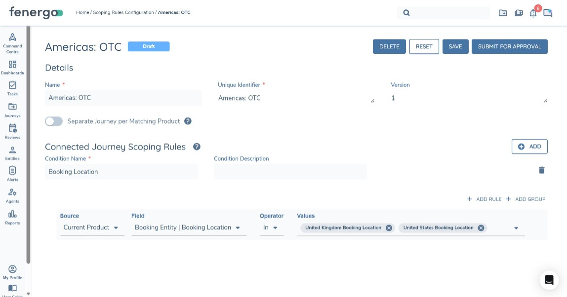Click help icon beside Connected Journey Scoping Rules
567x297 pixels.
click(x=197, y=147)
